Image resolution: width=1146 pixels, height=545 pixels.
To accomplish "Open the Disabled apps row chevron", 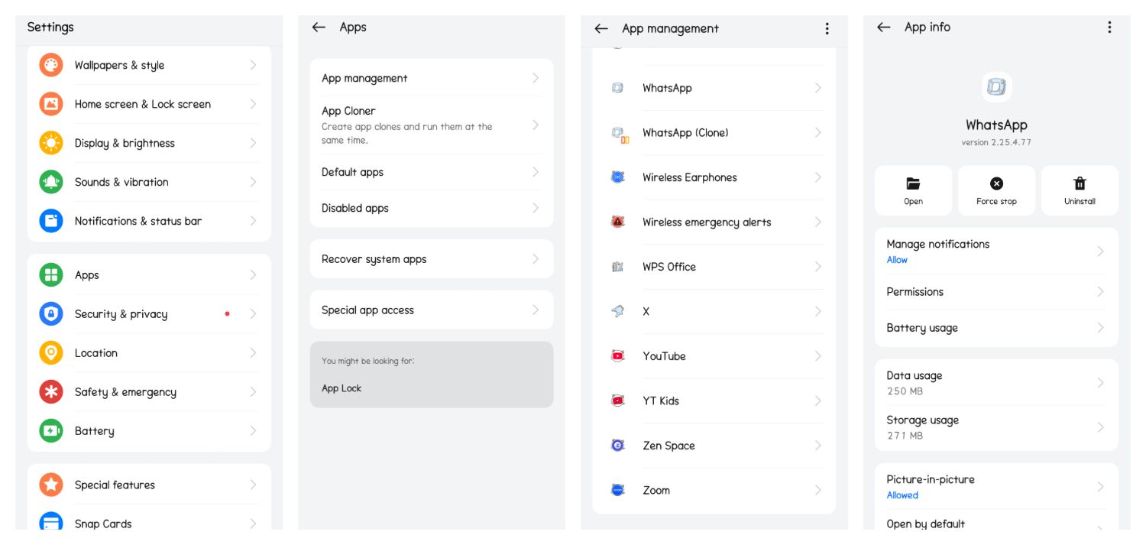I will coord(536,208).
